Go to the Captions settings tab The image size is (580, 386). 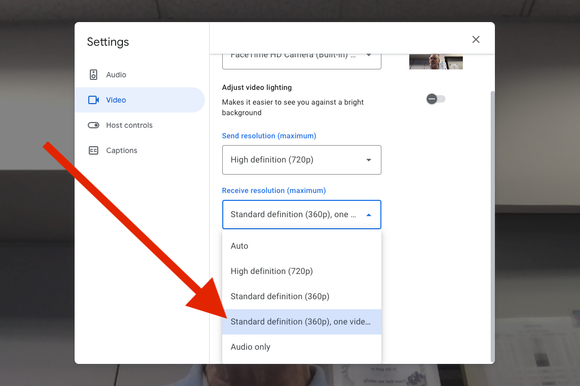(121, 150)
